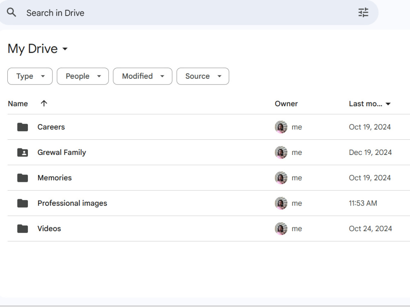410x307 pixels.
Task: Click the Dec 19, 2024 date
Action: pyautogui.click(x=370, y=152)
